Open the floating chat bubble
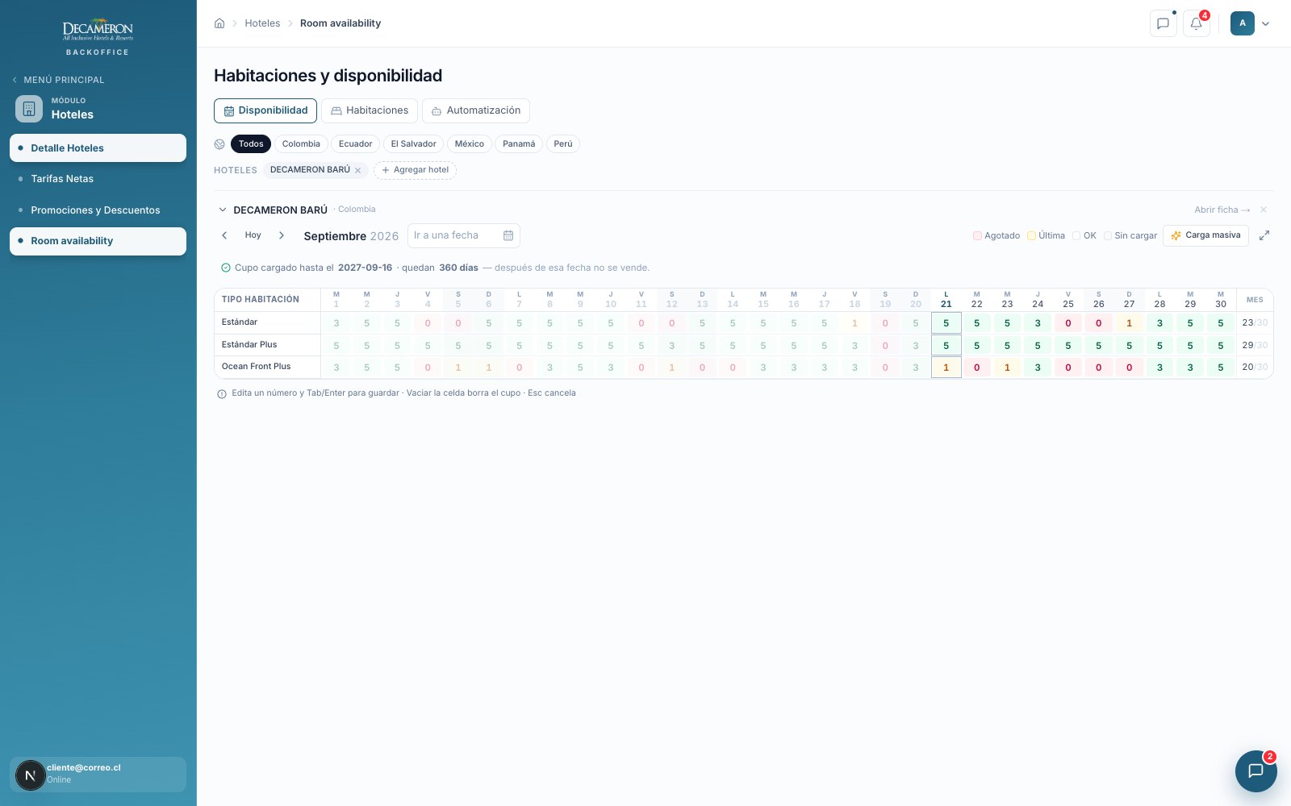Screen dimensions: 1291x806 pyautogui.click(x=1255, y=771)
